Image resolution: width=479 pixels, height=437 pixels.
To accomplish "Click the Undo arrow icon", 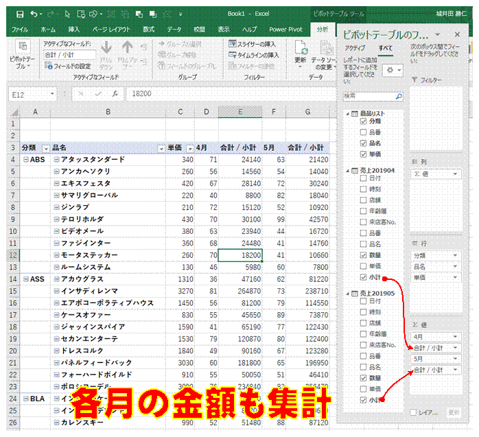I will pos(34,14).
